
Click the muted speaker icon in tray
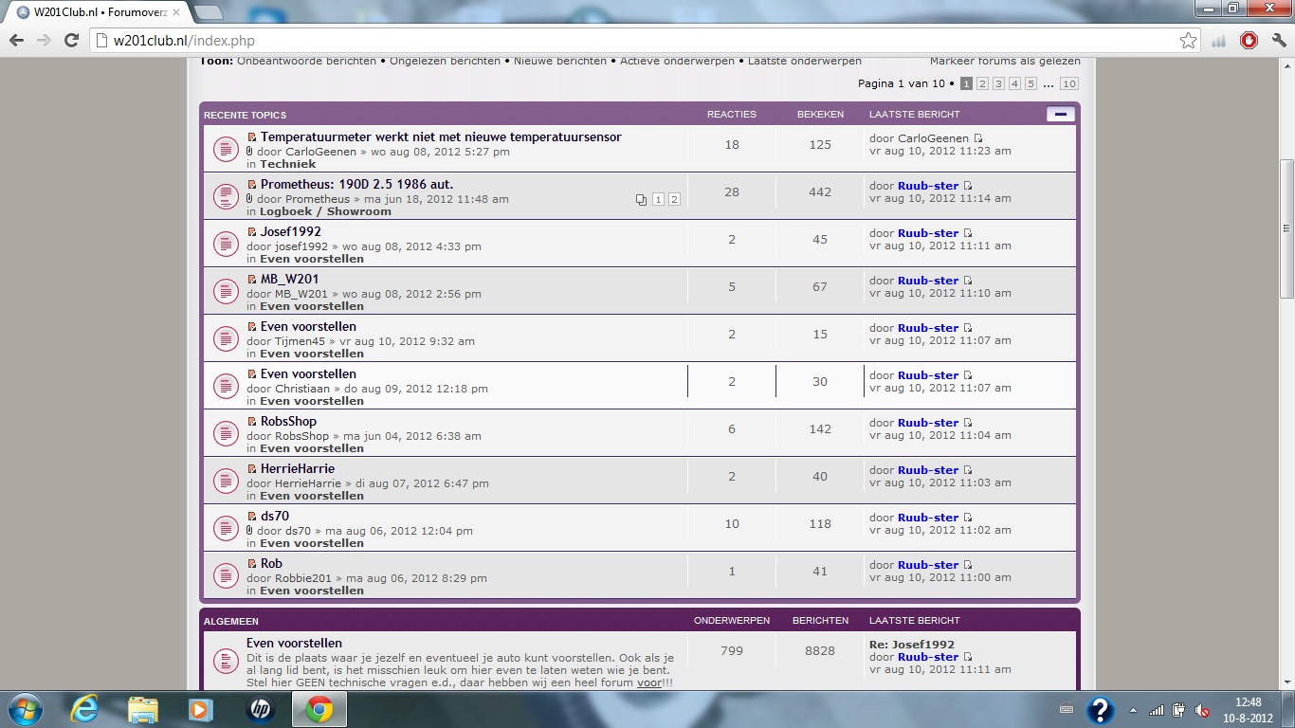[1201, 710]
